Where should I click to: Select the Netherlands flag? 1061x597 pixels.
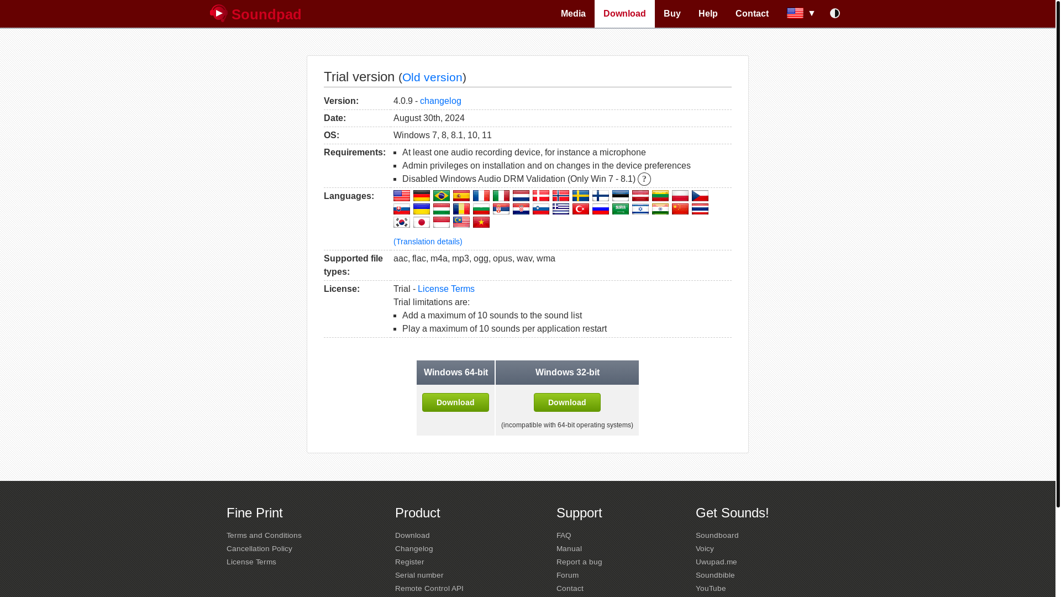click(x=521, y=196)
